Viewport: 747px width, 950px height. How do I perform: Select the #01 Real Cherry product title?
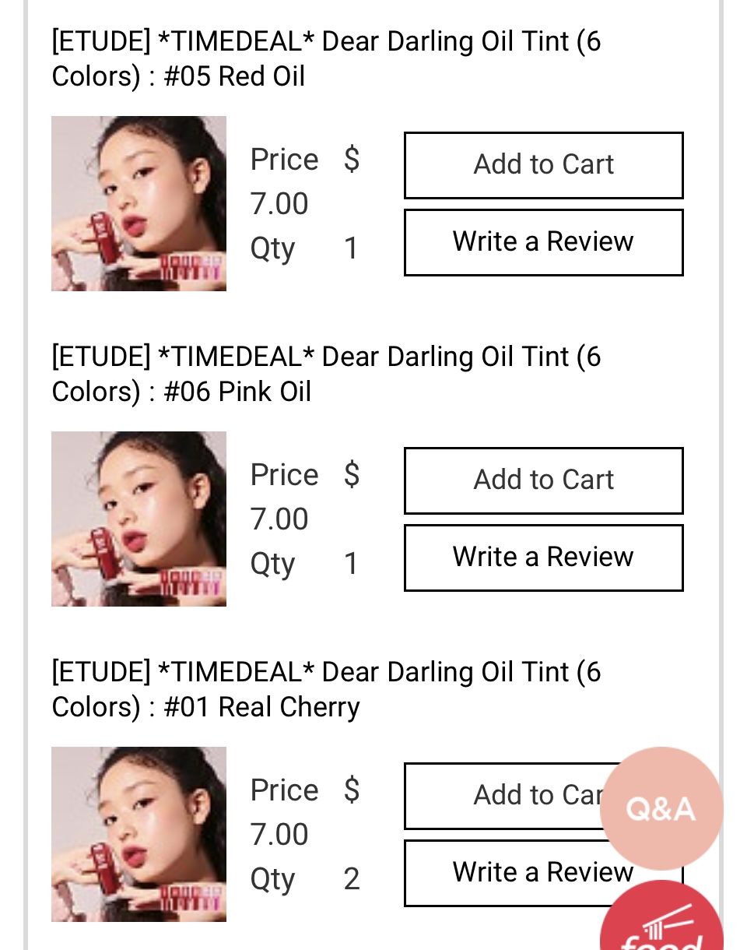326,690
